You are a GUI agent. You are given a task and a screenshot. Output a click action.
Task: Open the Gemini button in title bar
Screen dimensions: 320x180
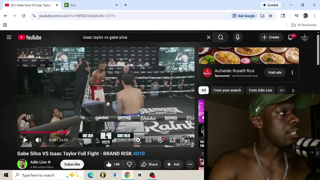pos(270,5)
